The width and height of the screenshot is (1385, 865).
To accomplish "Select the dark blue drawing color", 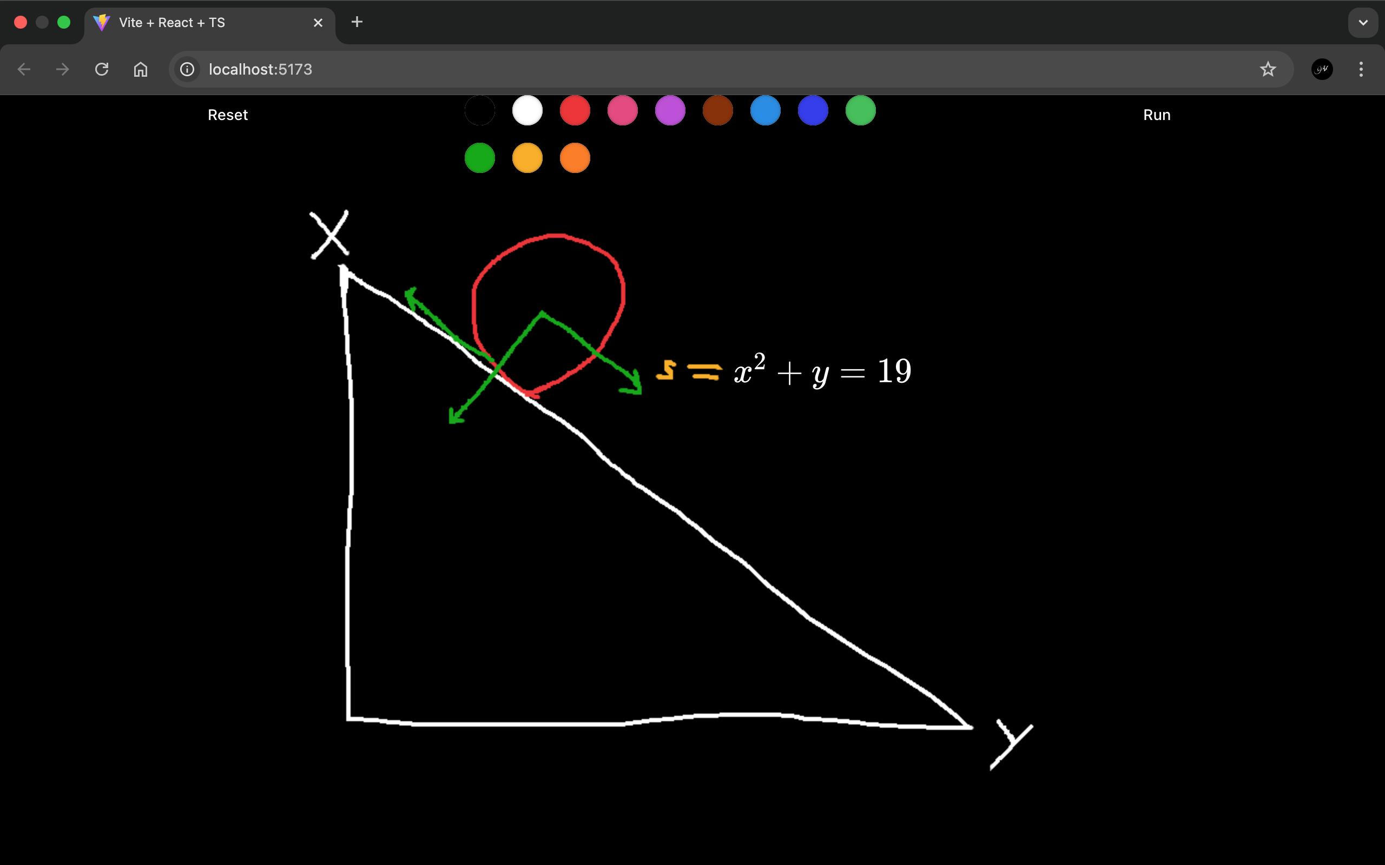I will pyautogui.click(x=813, y=110).
